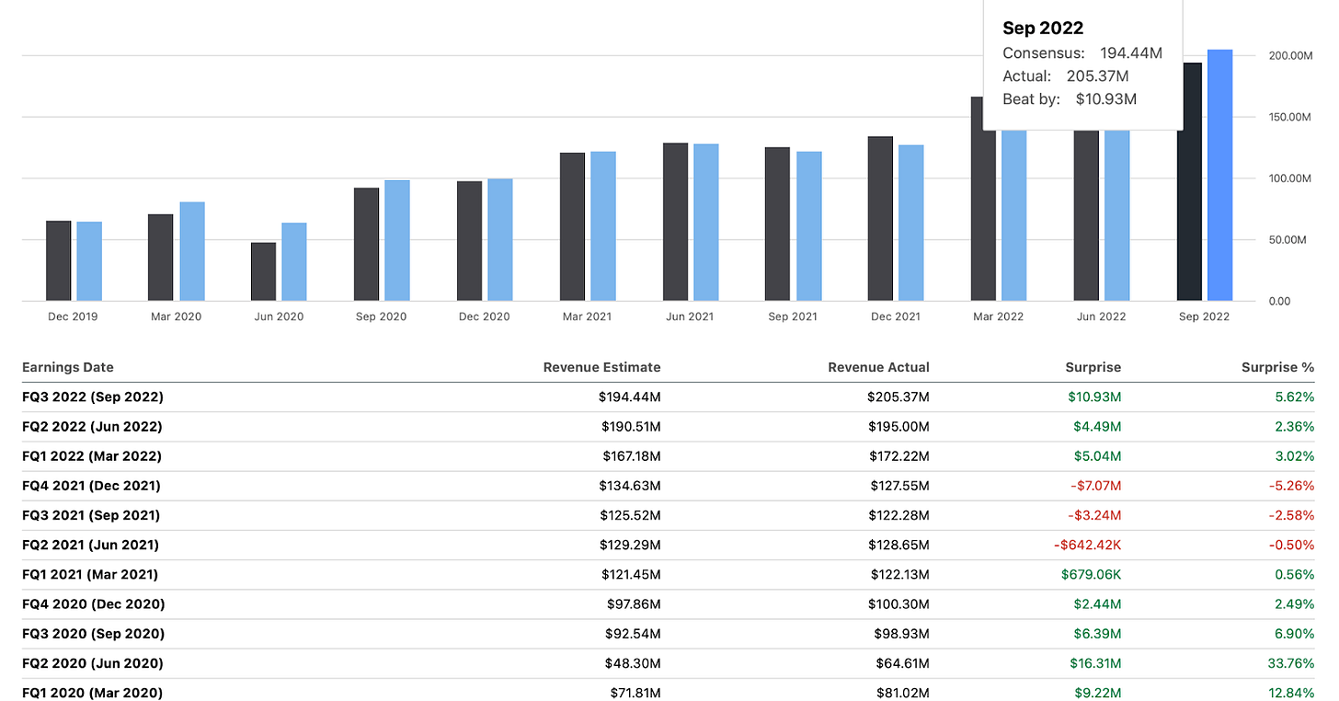Click the Dec 2020 x-axis label
The width and height of the screenshot is (1339, 701).
pyautogui.click(x=484, y=316)
